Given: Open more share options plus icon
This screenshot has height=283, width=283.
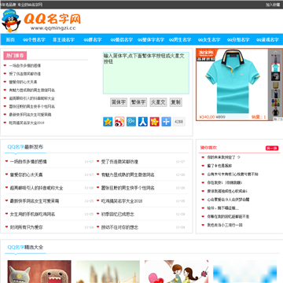Looking at the screenshot, I should [166, 122].
